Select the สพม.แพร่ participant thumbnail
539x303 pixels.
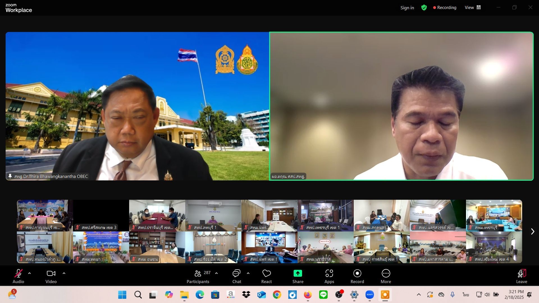pos(269,215)
